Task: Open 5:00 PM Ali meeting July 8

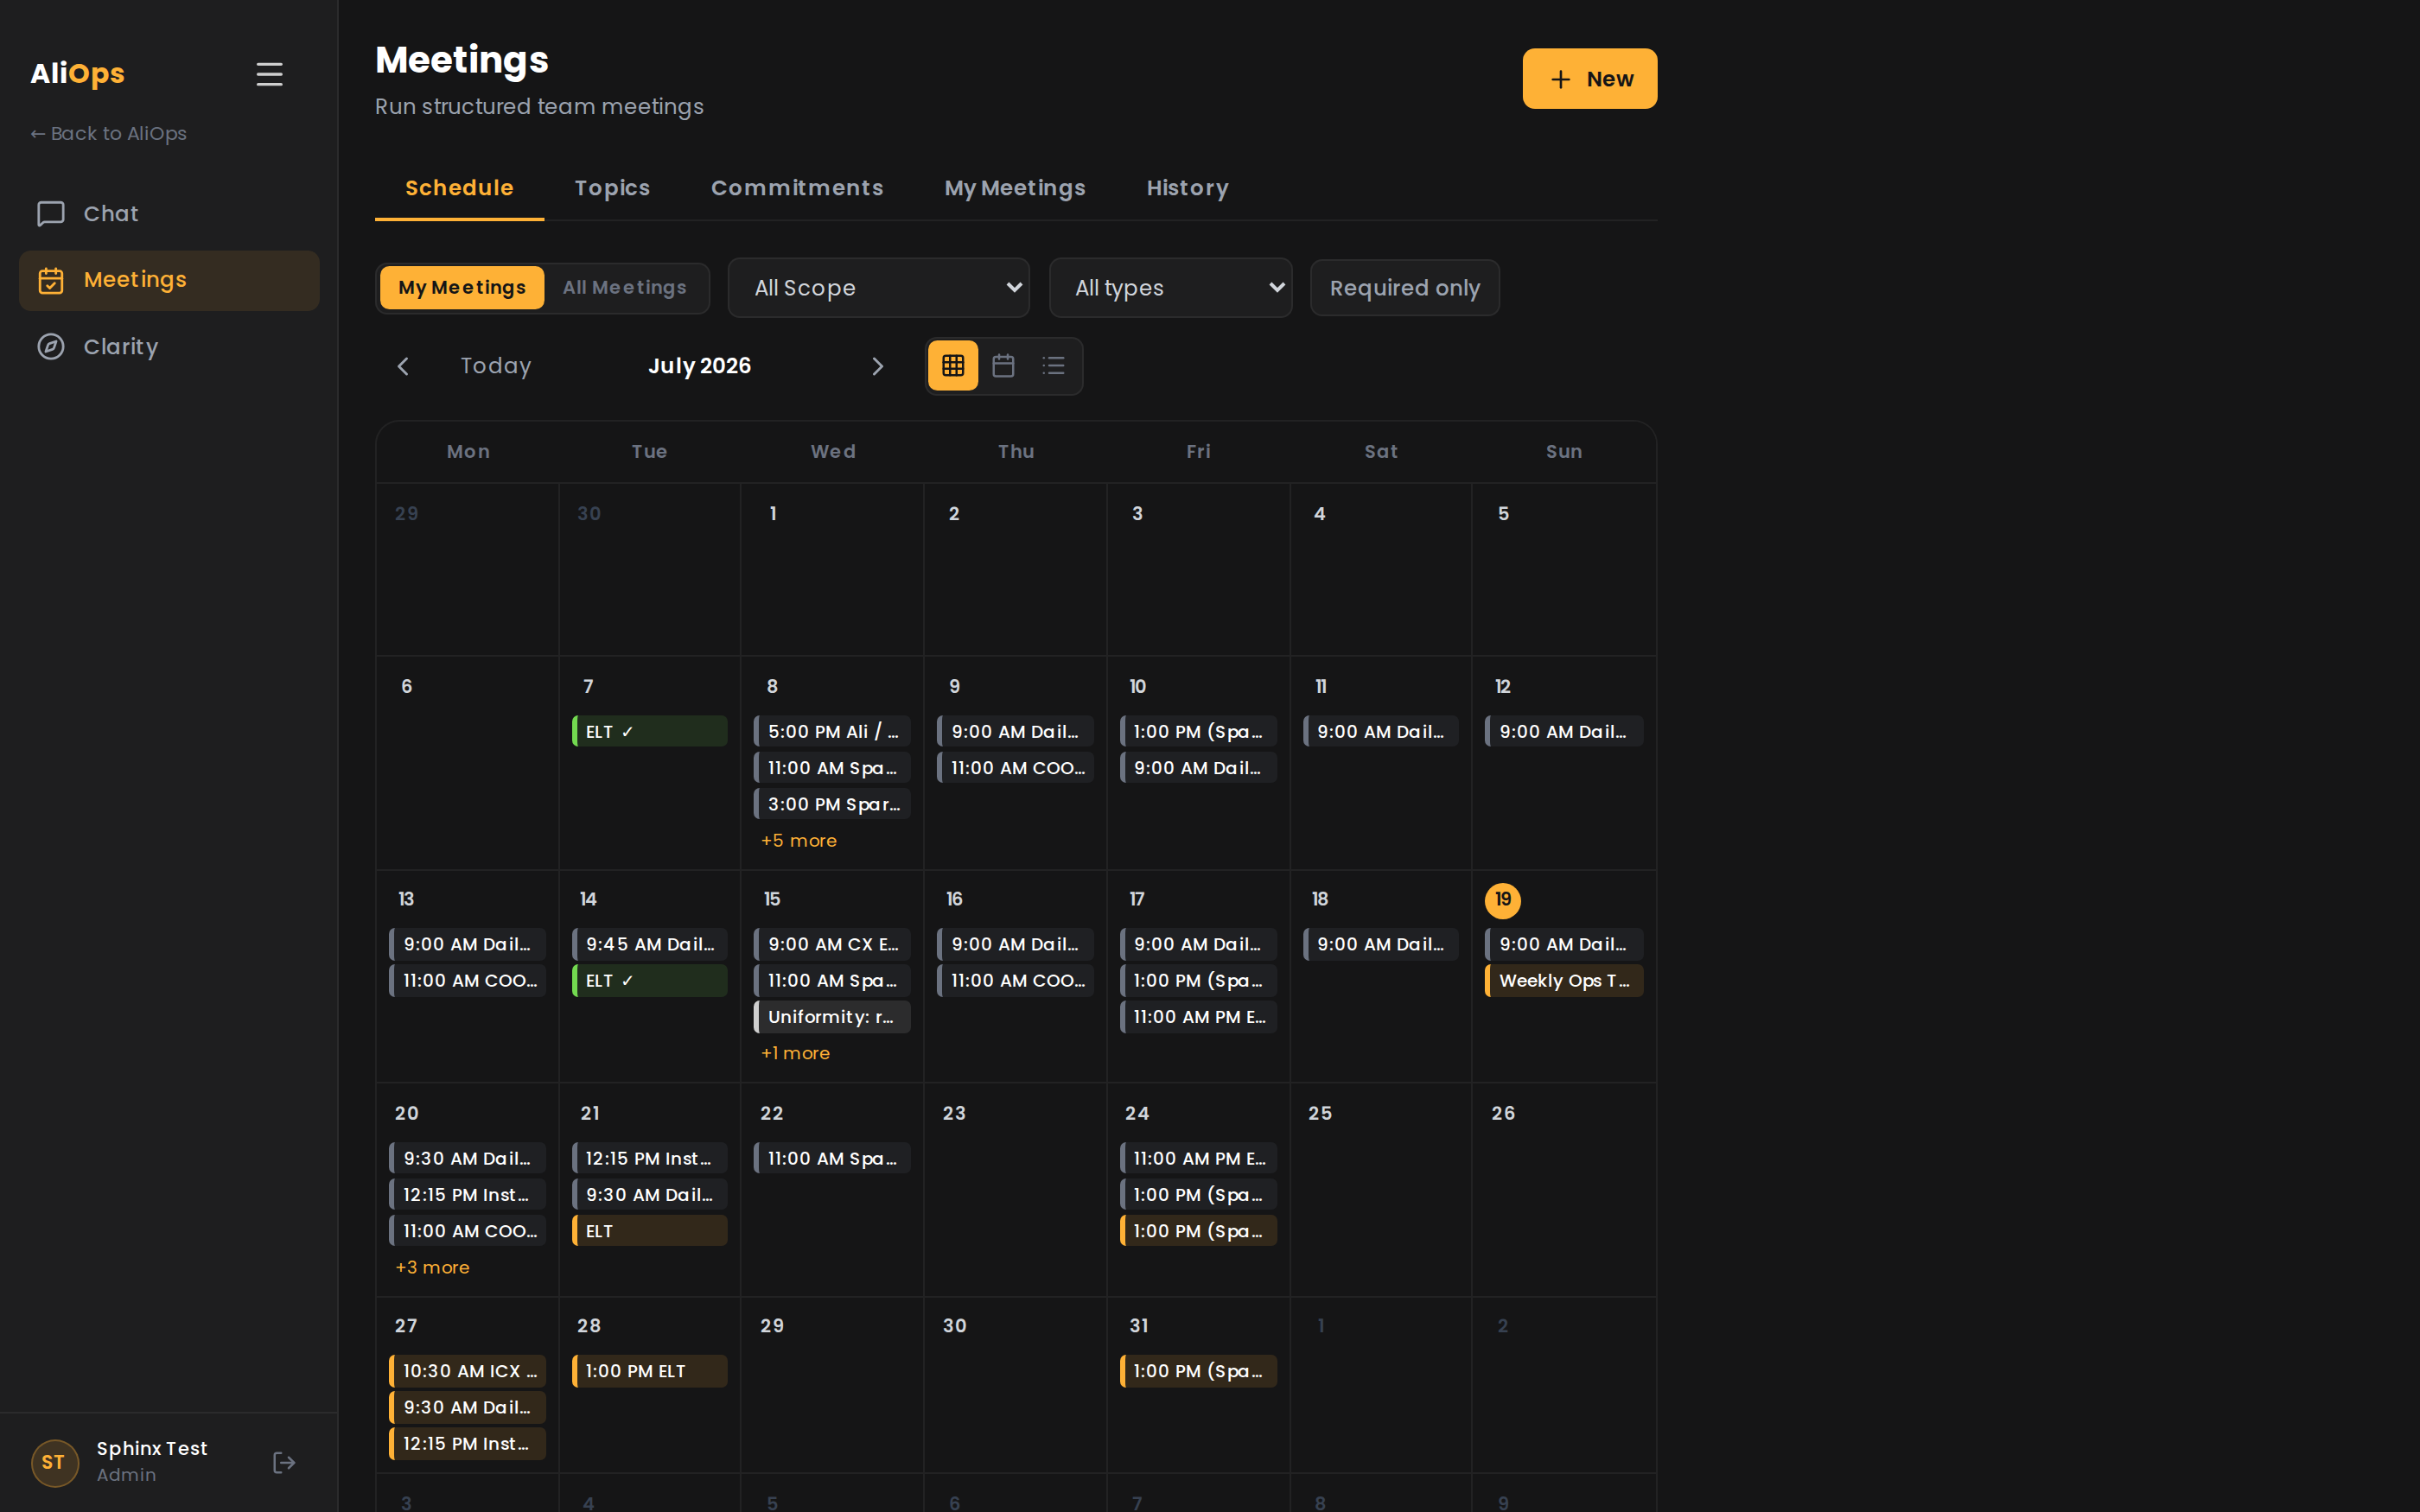Action: (x=832, y=732)
